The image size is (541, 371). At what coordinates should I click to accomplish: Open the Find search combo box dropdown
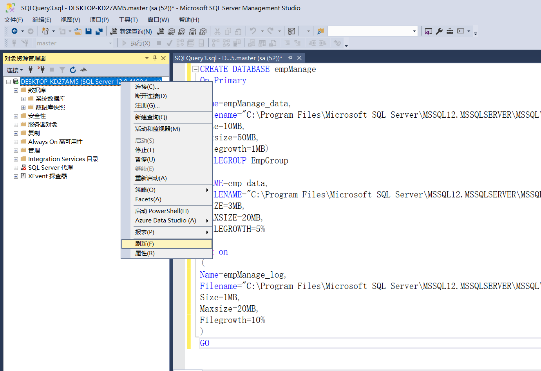[414, 31]
